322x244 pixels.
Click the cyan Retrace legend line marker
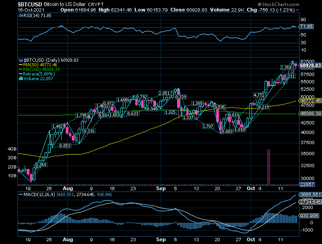coord(21,74)
